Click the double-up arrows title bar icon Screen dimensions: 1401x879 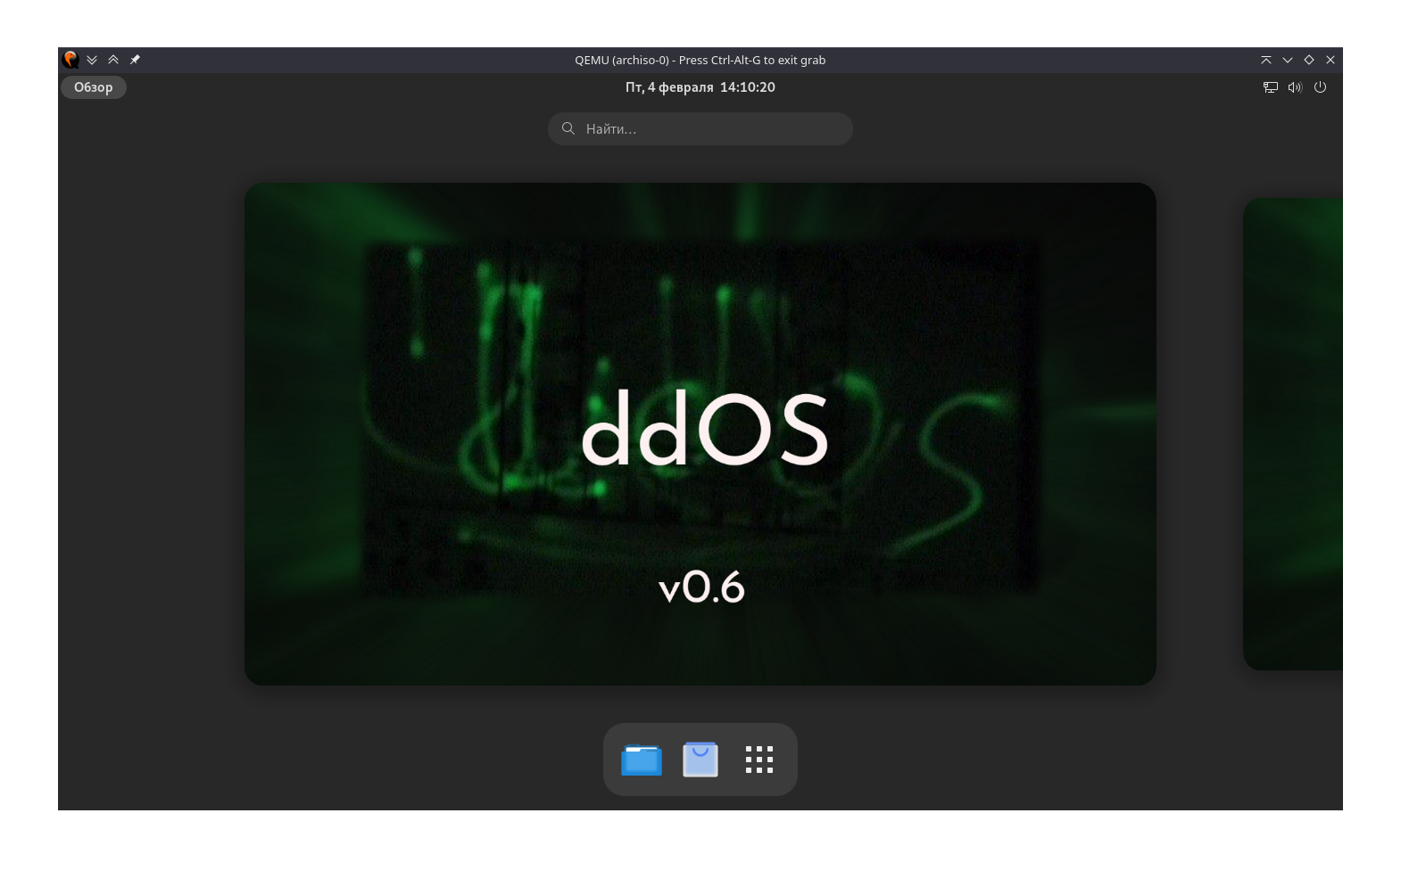113,60
